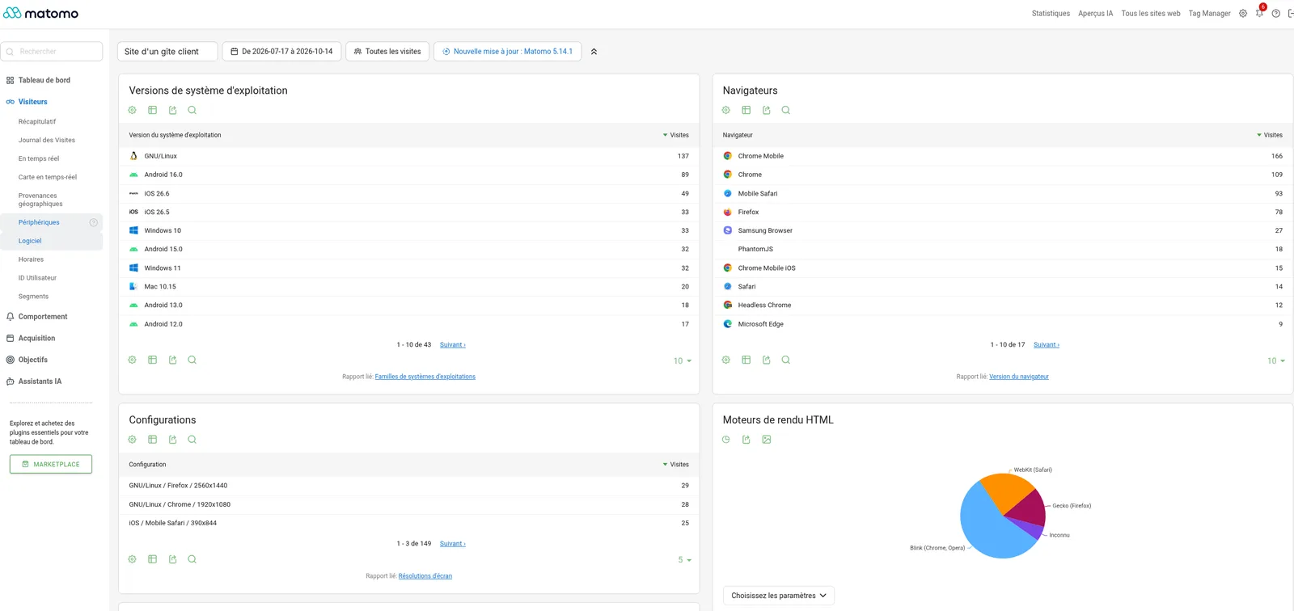Export the OS versions report from its top toolbar
The height and width of the screenshot is (611, 1294).
coord(172,110)
